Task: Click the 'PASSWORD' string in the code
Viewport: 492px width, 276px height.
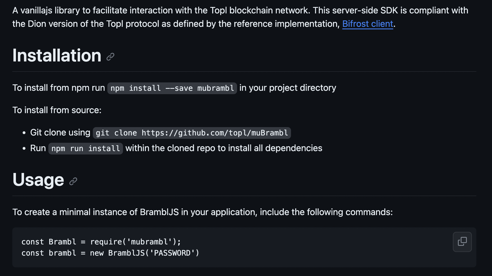Action: point(172,253)
